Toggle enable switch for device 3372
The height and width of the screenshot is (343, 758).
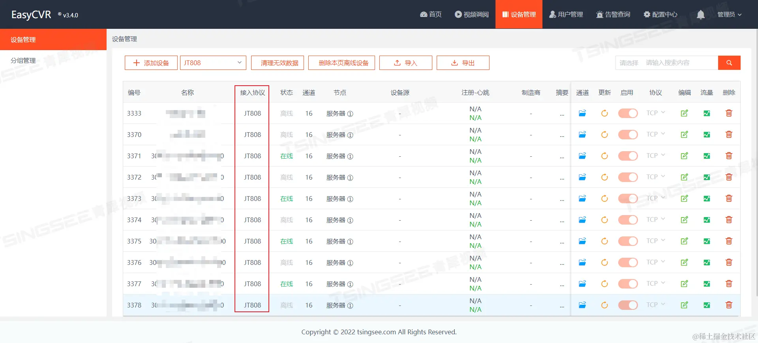(x=628, y=177)
